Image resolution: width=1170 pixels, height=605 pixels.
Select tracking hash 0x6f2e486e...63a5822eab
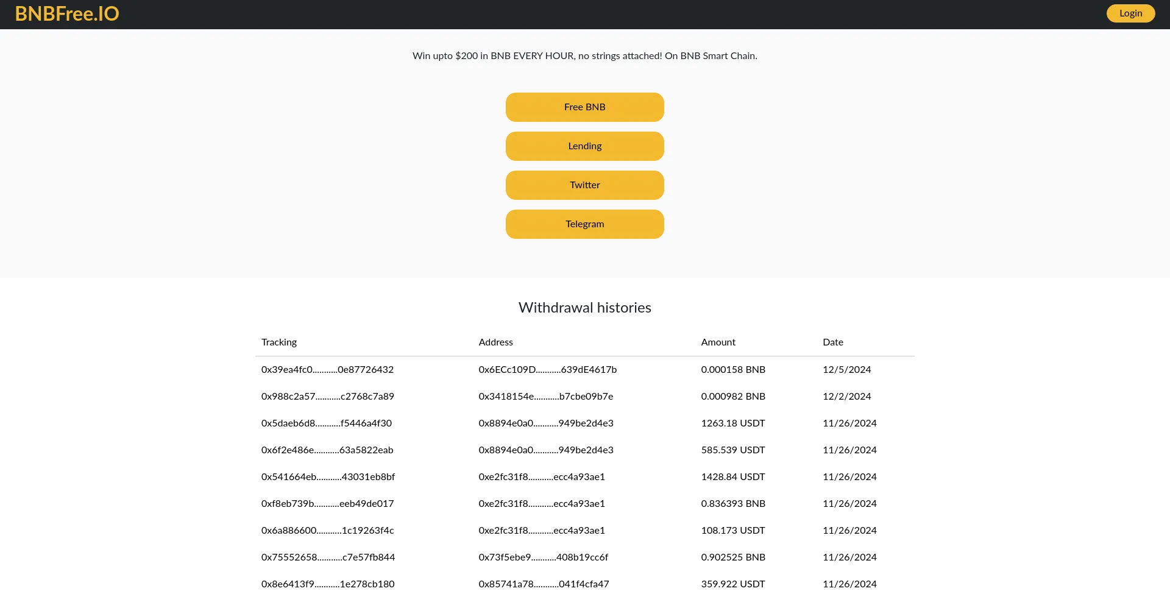click(x=327, y=450)
